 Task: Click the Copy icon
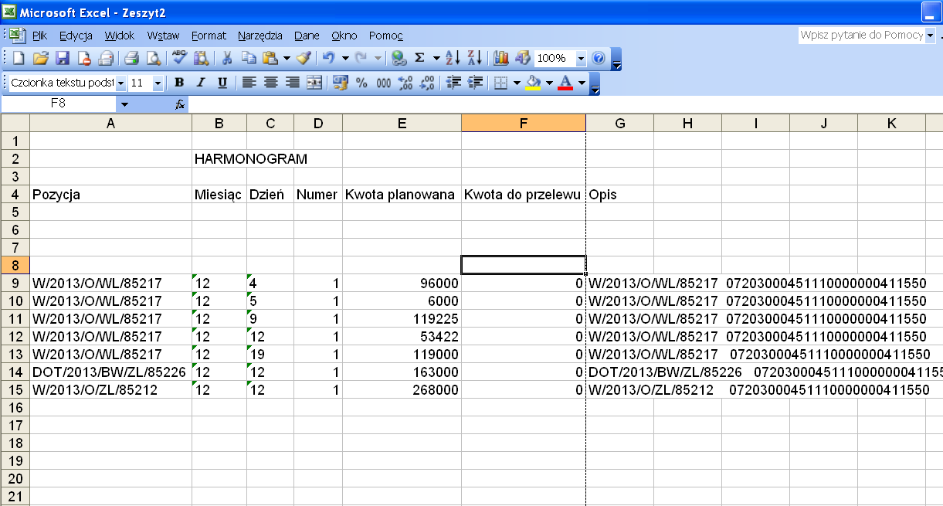click(x=249, y=58)
